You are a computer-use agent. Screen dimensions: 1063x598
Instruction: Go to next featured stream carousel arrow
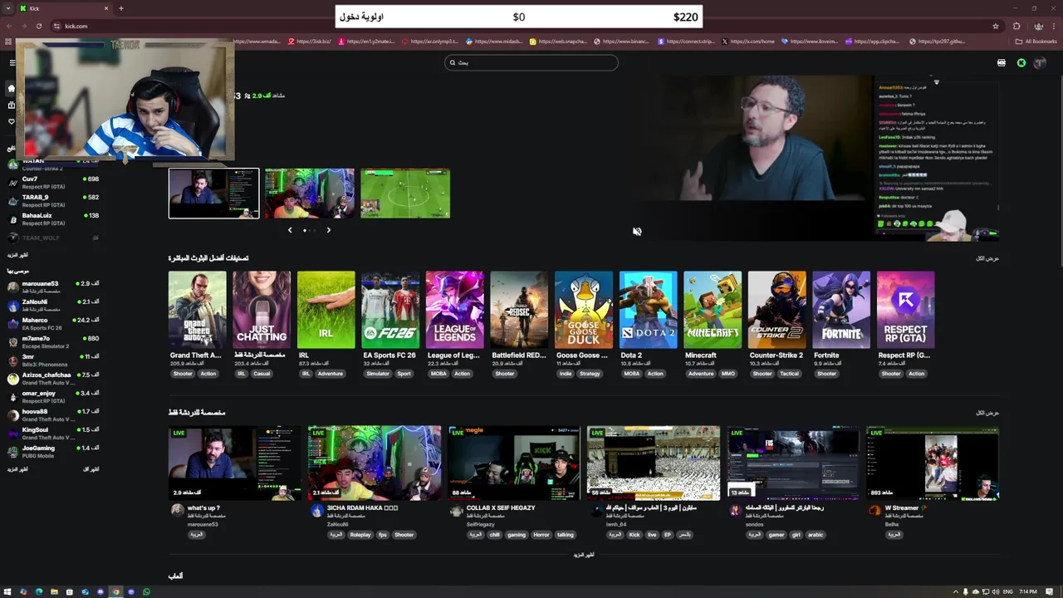coord(329,230)
